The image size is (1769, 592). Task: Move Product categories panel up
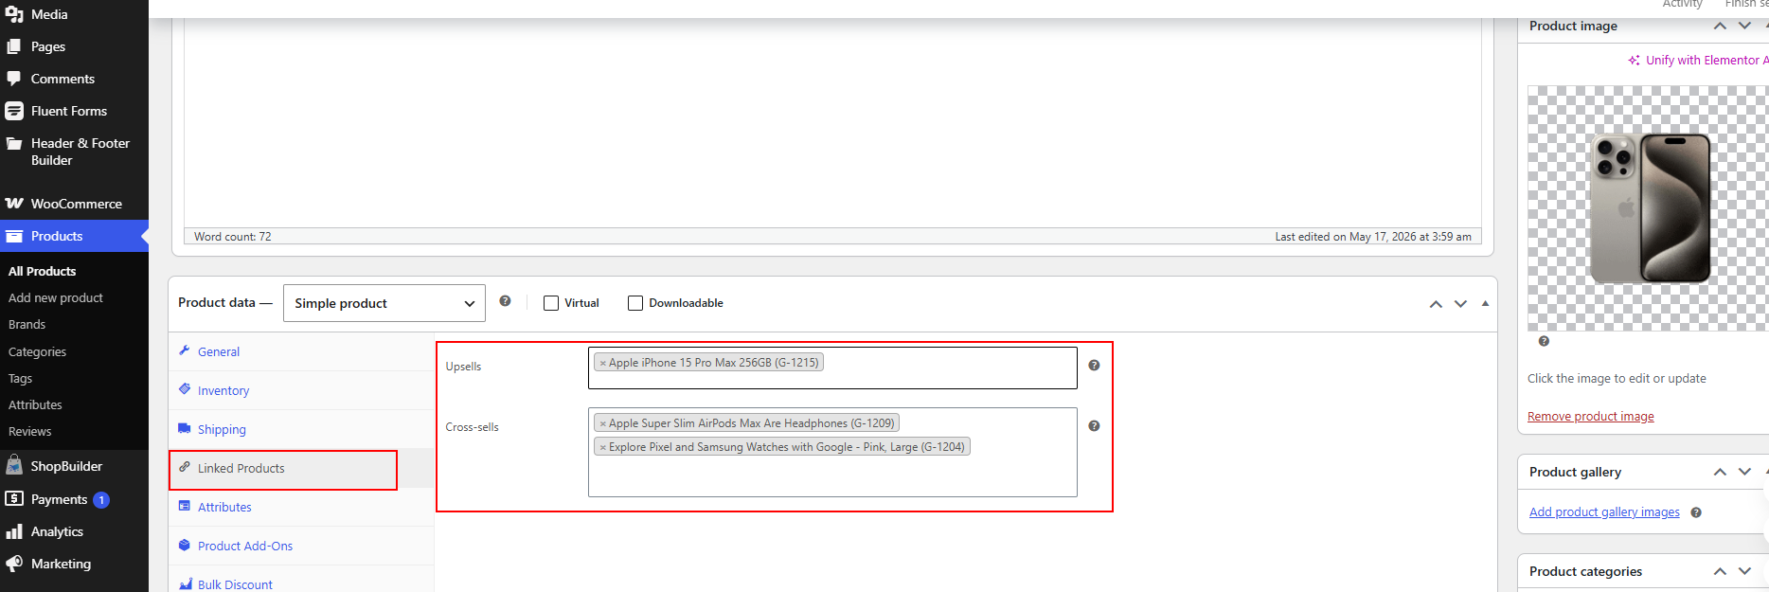coord(1720,571)
